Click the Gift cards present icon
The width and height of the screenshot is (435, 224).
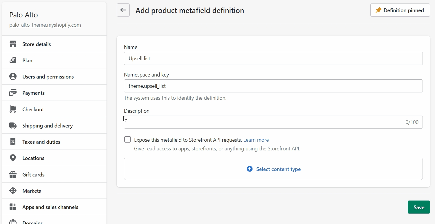point(13,174)
